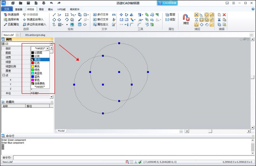Click the properties panel scroll down arrow
Screen dimensions: 256x166
(52, 97)
